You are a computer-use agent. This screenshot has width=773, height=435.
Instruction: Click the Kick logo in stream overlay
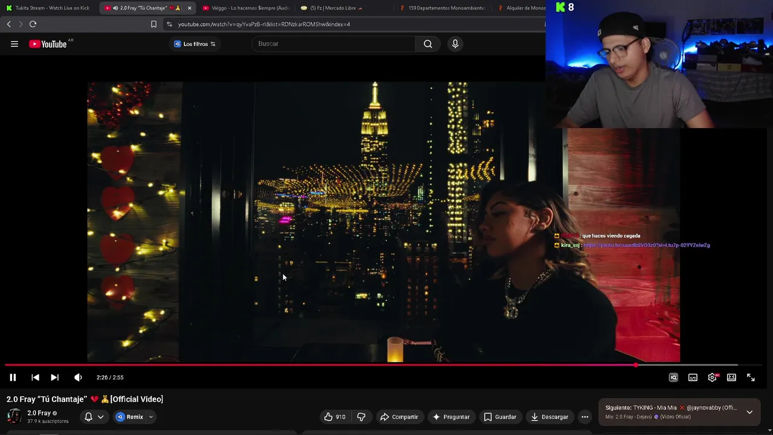click(560, 7)
